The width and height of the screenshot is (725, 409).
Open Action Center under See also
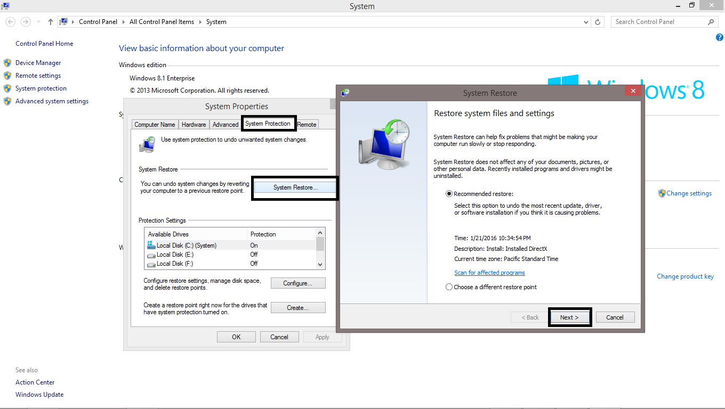pyautogui.click(x=35, y=382)
